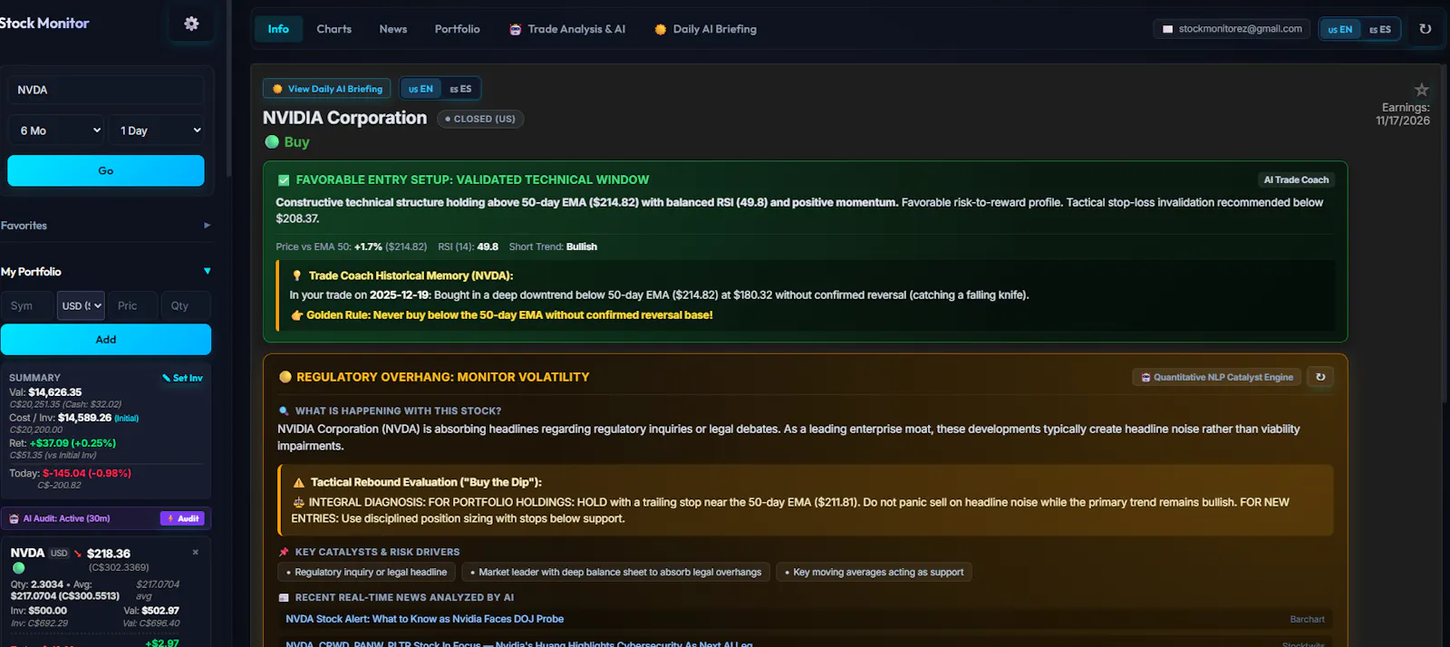Click the AI Audit robot icon
This screenshot has height=647, width=1450.
14,518
